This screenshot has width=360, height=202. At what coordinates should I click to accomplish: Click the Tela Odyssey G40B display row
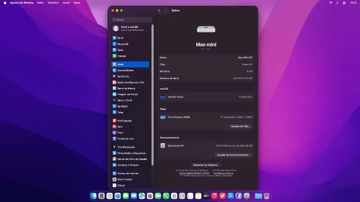pyautogui.click(x=206, y=117)
